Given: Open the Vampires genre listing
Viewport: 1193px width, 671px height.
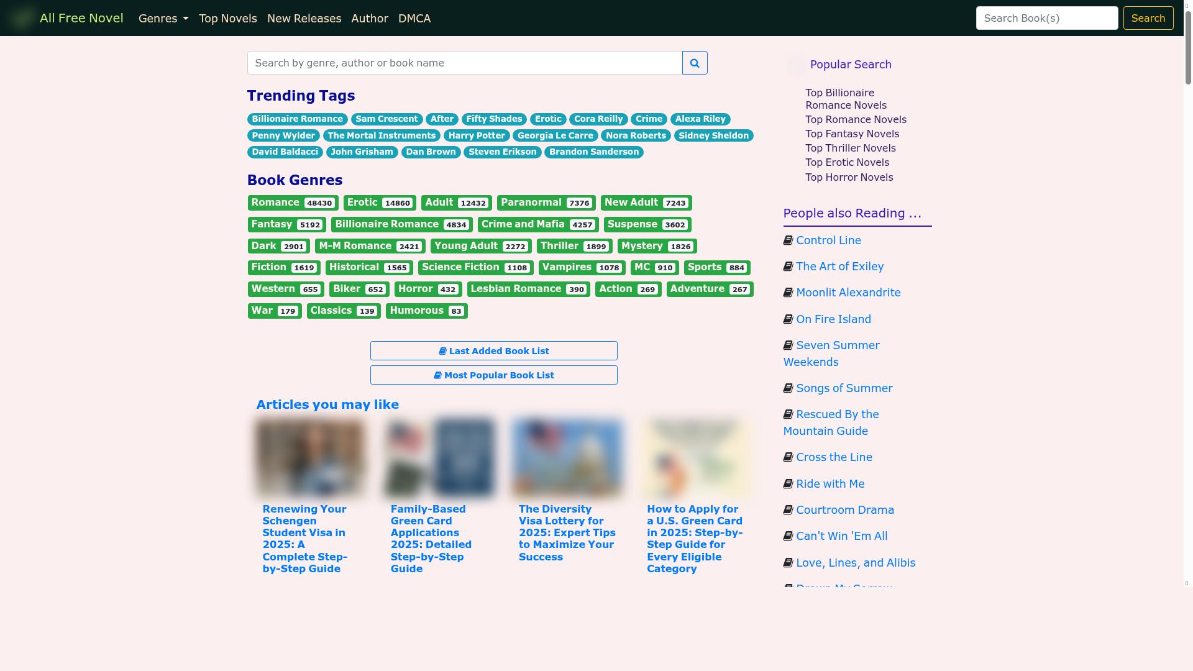Looking at the screenshot, I should [581, 267].
